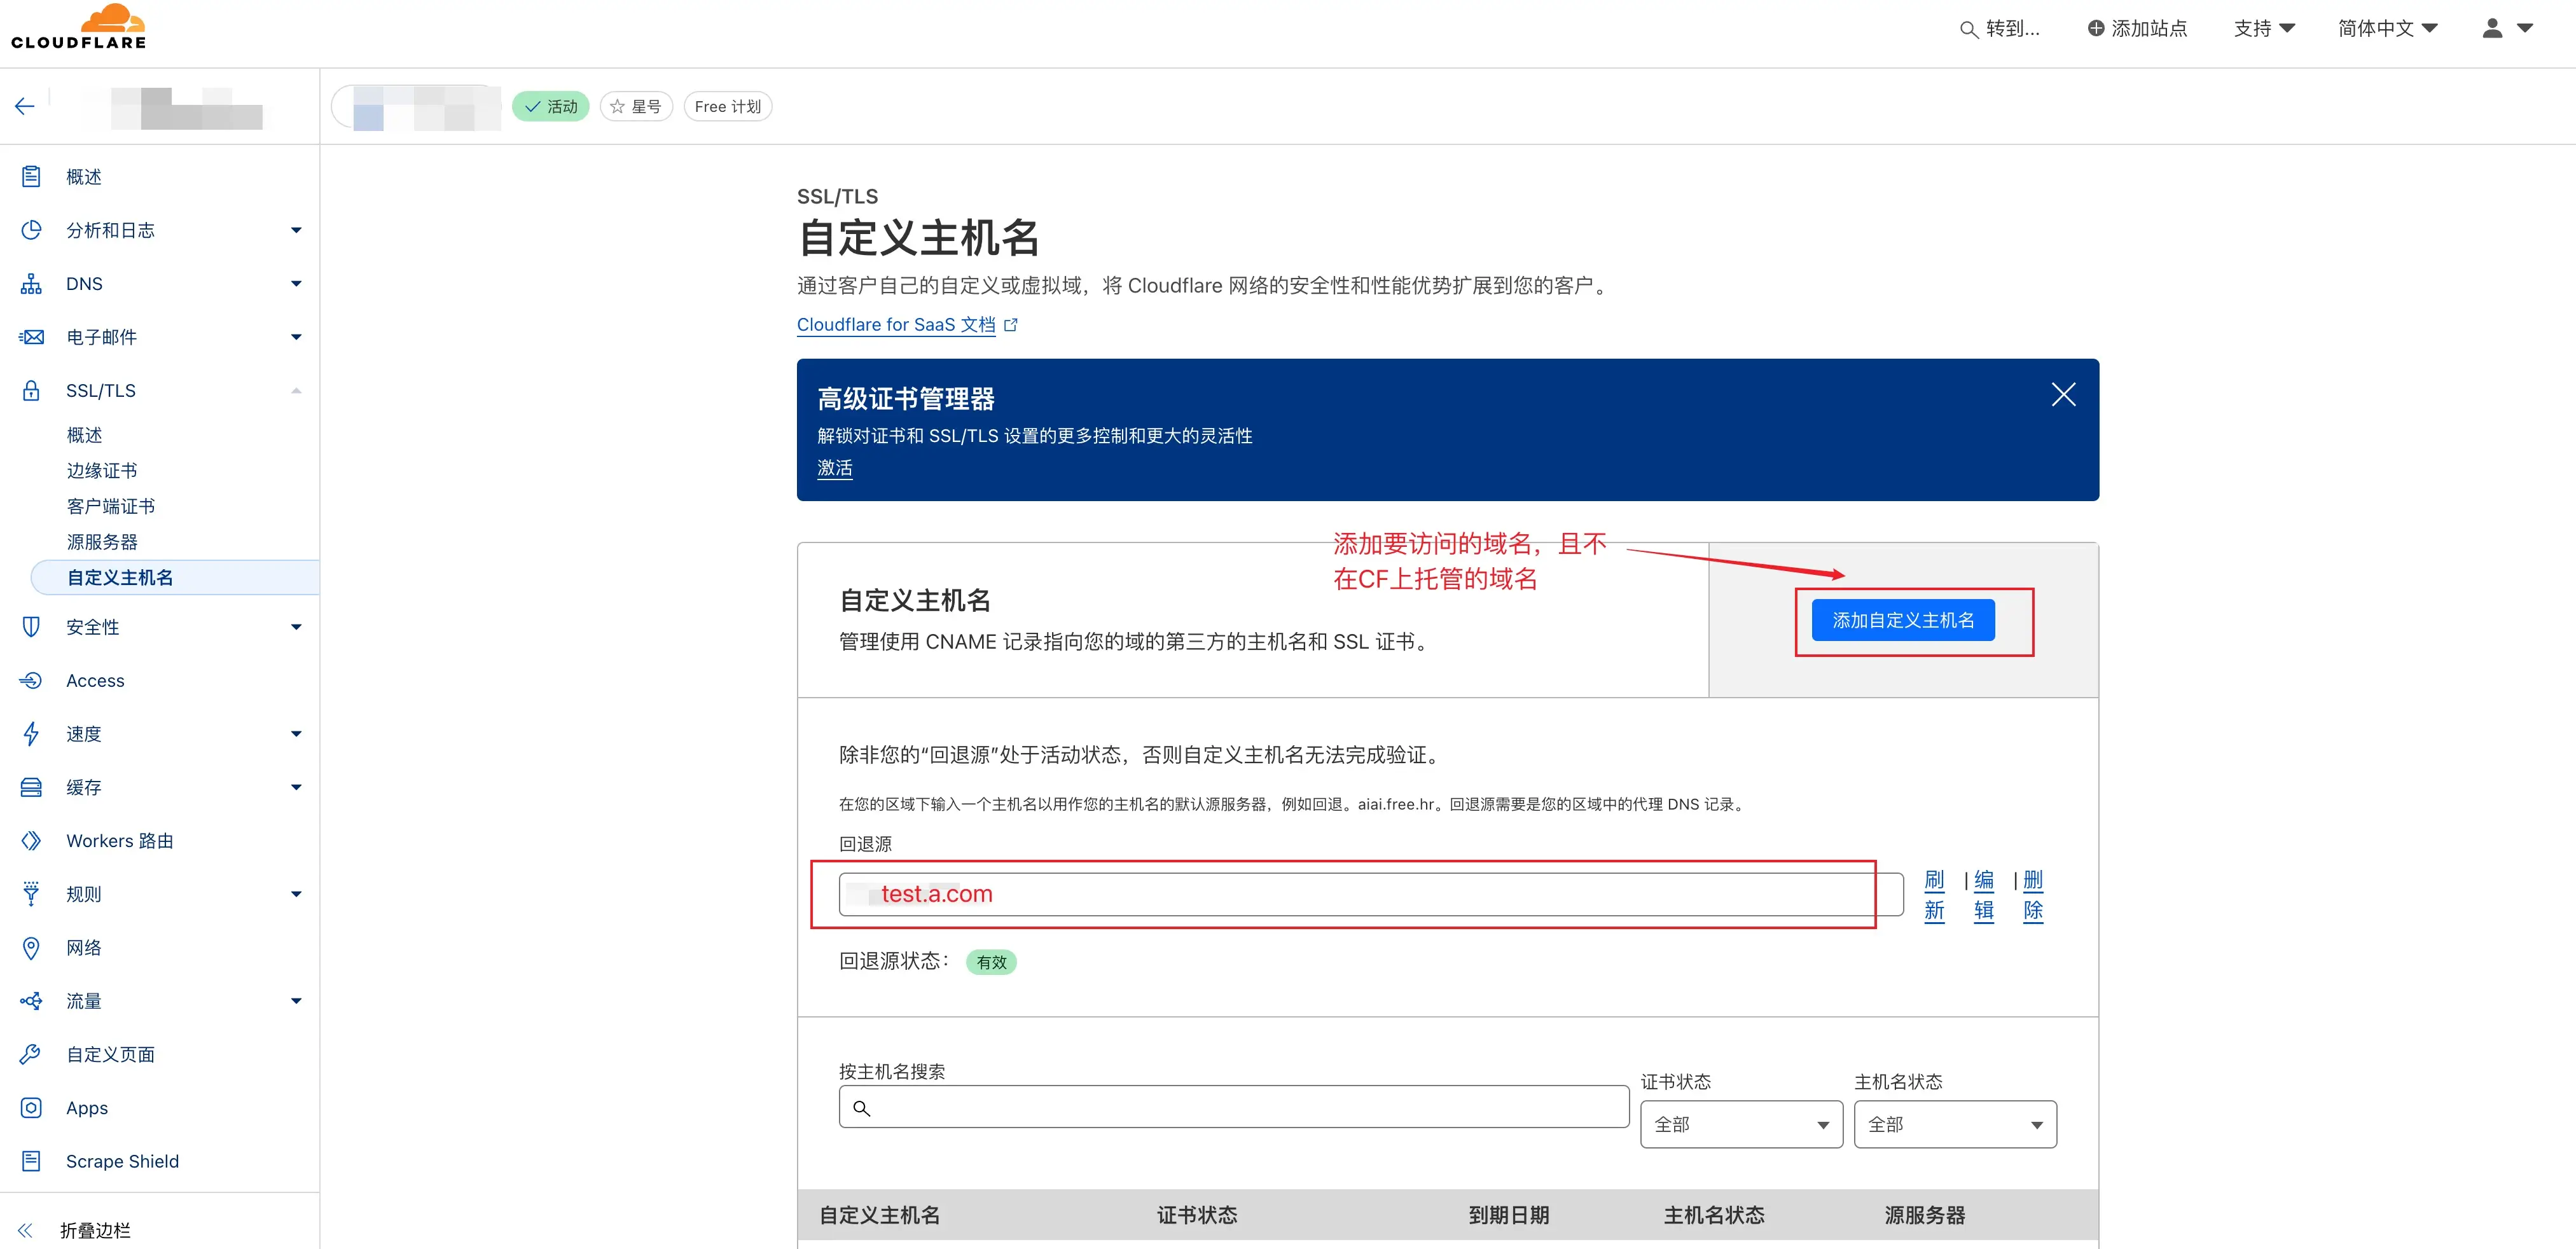Open the 证书状态 dropdown
Screen dimensions: 2576x1249
pyautogui.click(x=1741, y=1125)
